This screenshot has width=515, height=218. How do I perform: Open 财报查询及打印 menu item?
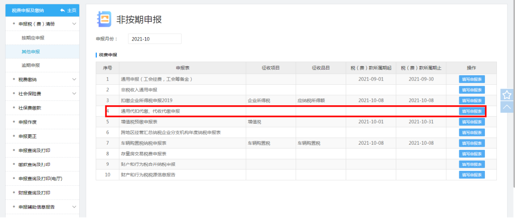coord(34,193)
